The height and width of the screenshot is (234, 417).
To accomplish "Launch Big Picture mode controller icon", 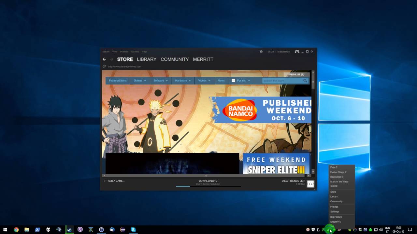I will tap(297, 51).
